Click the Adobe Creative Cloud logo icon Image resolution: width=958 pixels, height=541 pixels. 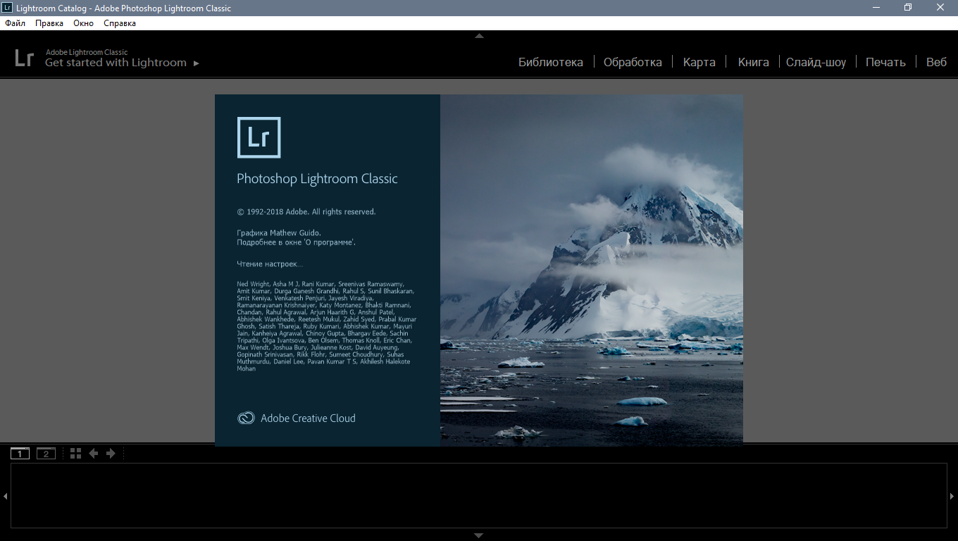coord(246,418)
